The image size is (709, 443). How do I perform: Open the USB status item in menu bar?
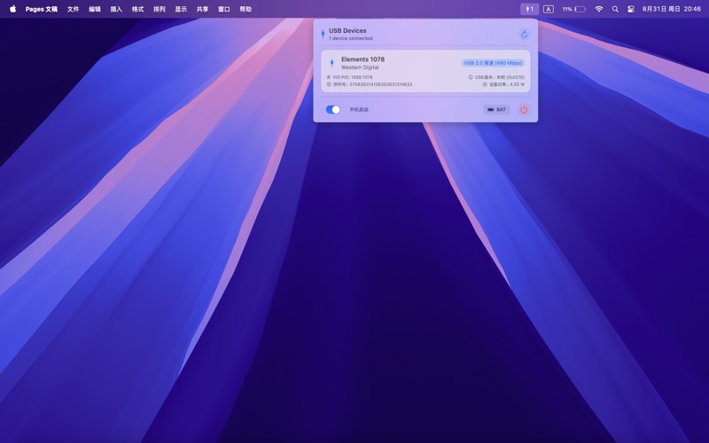coord(529,9)
